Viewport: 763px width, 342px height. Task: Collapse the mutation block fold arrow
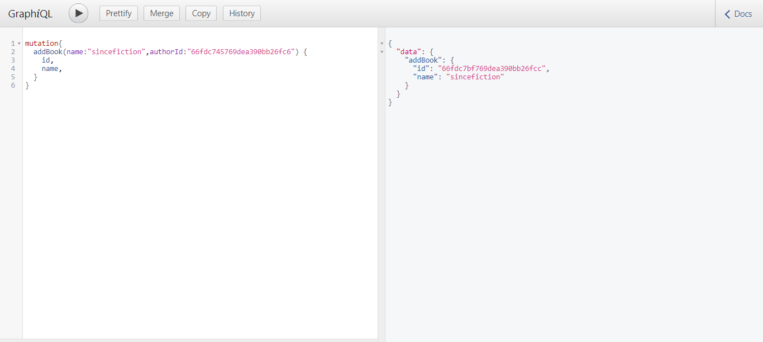click(18, 42)
